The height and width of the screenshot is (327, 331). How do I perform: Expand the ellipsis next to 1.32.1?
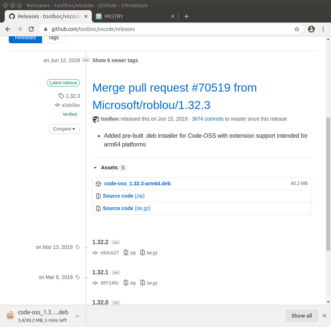coord(116,272)
